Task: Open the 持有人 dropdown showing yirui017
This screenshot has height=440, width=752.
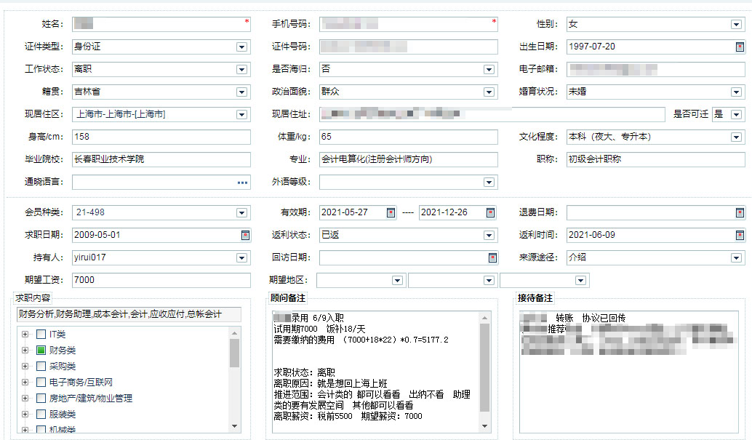Action: [x=241, y=257]
